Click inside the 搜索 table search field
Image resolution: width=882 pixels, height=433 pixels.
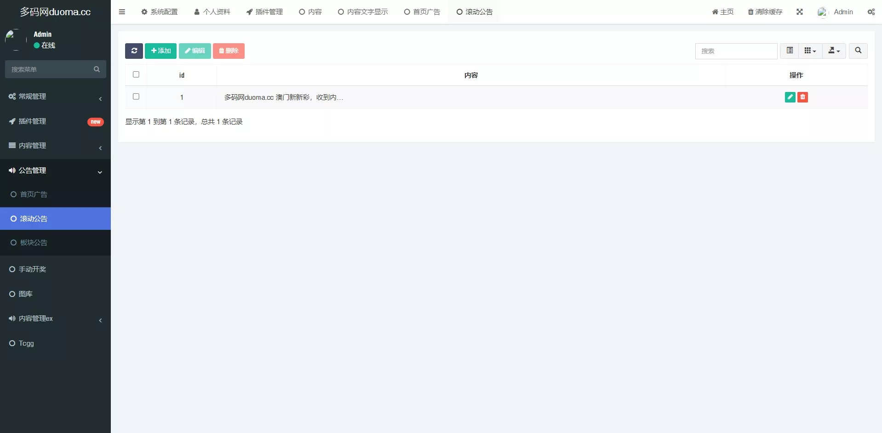pyautogui.click(x=736, y=51)
